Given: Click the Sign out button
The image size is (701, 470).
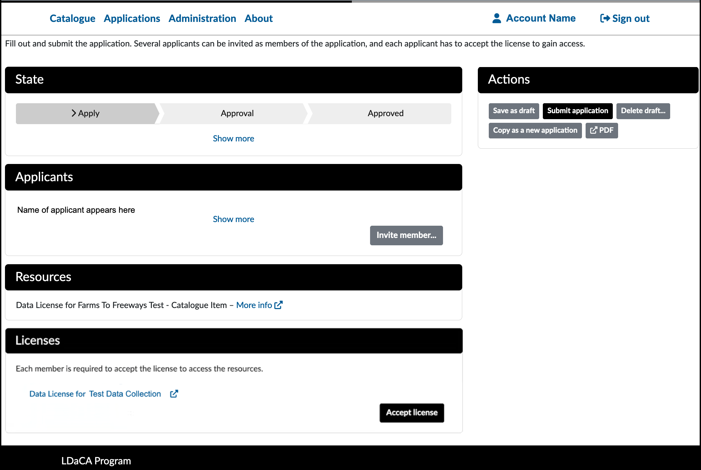Looking at the screenshot, I should point(624,18).
